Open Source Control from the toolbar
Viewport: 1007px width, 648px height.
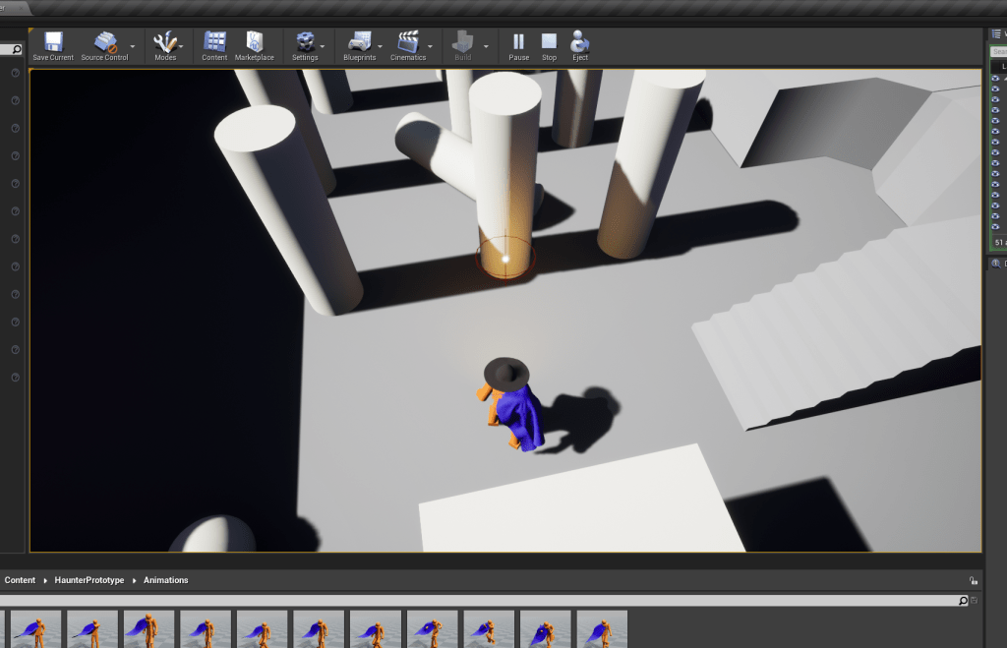104,45
